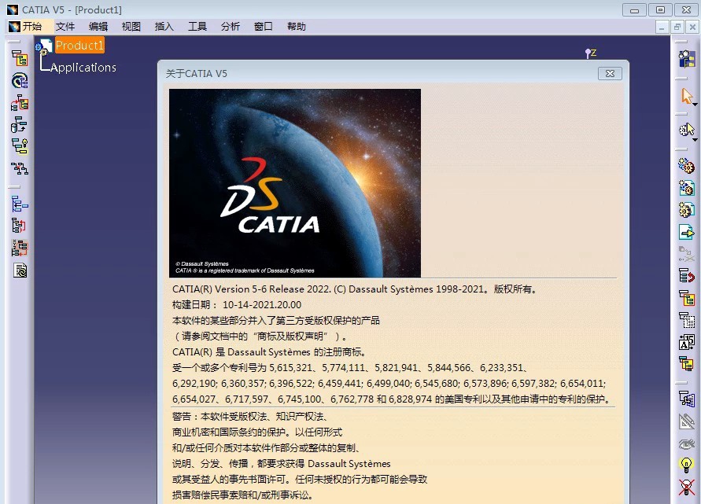The height and width of the screenshot is (504, 701).
Task: Expand the gear cursor tool dropdown arrow
Action: click(x=695, y=140)
